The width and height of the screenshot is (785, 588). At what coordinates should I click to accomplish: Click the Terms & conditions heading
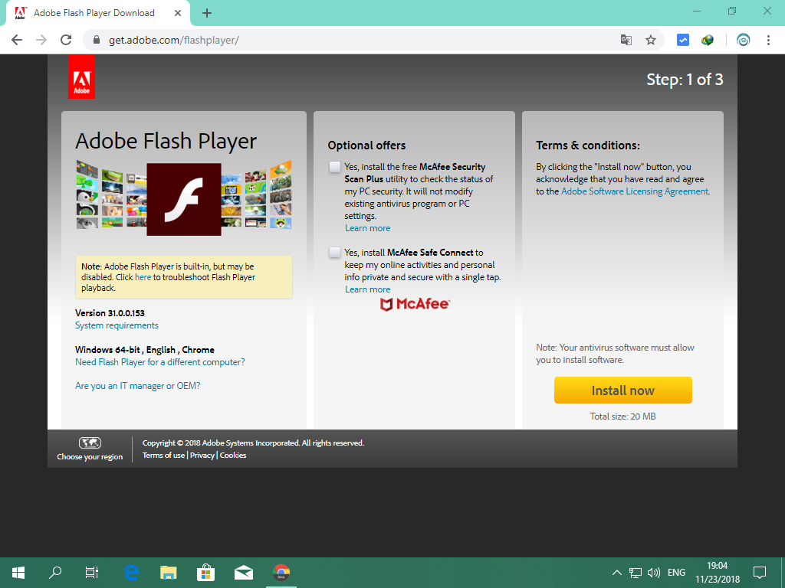[588, 145]
